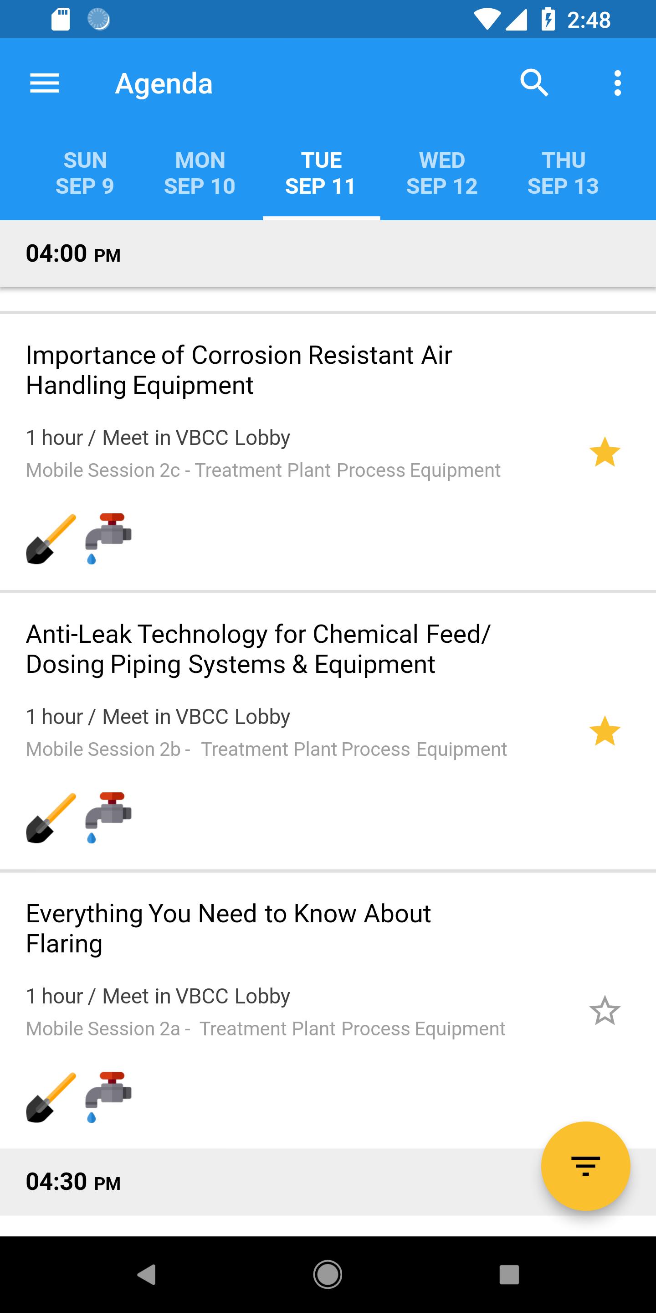Tap the shovel icon under Corrosion session
The height and width of the screenshot is (1313, 656).
pos(51,539)
